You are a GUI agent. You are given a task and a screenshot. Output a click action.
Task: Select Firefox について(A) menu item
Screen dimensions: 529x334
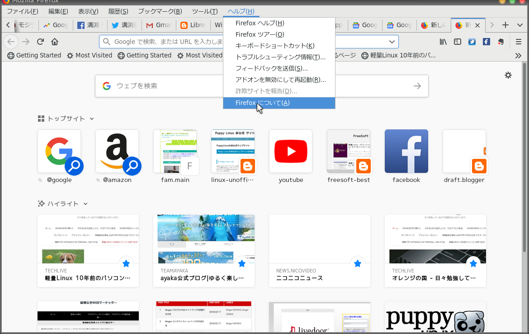(x=279, y=103)
